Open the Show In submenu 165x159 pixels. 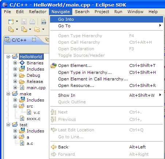[x=107, y=95]
